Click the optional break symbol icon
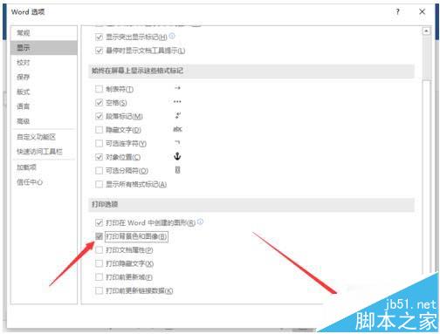This screenshot has height=334, width=440. tap(177, 170)
